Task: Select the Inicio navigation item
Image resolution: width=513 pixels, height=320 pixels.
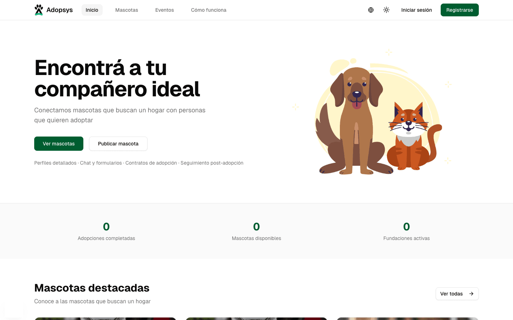Action: click(x=92, y=10)
